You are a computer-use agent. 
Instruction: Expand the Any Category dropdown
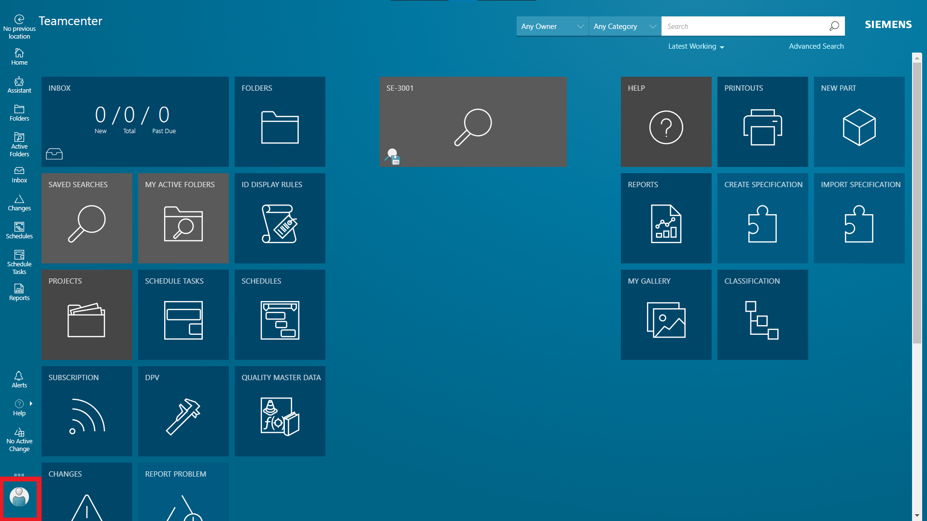pyautogui.click(x=625, y=26)
